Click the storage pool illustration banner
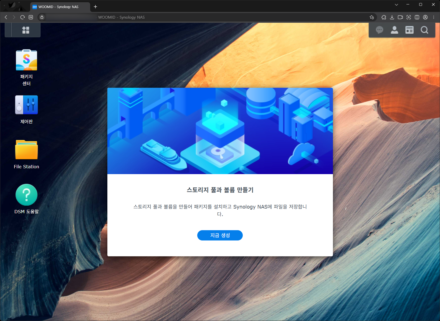Screen dimensions: 440x321 pos(220,131)
